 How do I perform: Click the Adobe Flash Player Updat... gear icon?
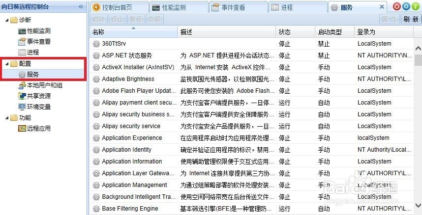[x=96, y=91]
